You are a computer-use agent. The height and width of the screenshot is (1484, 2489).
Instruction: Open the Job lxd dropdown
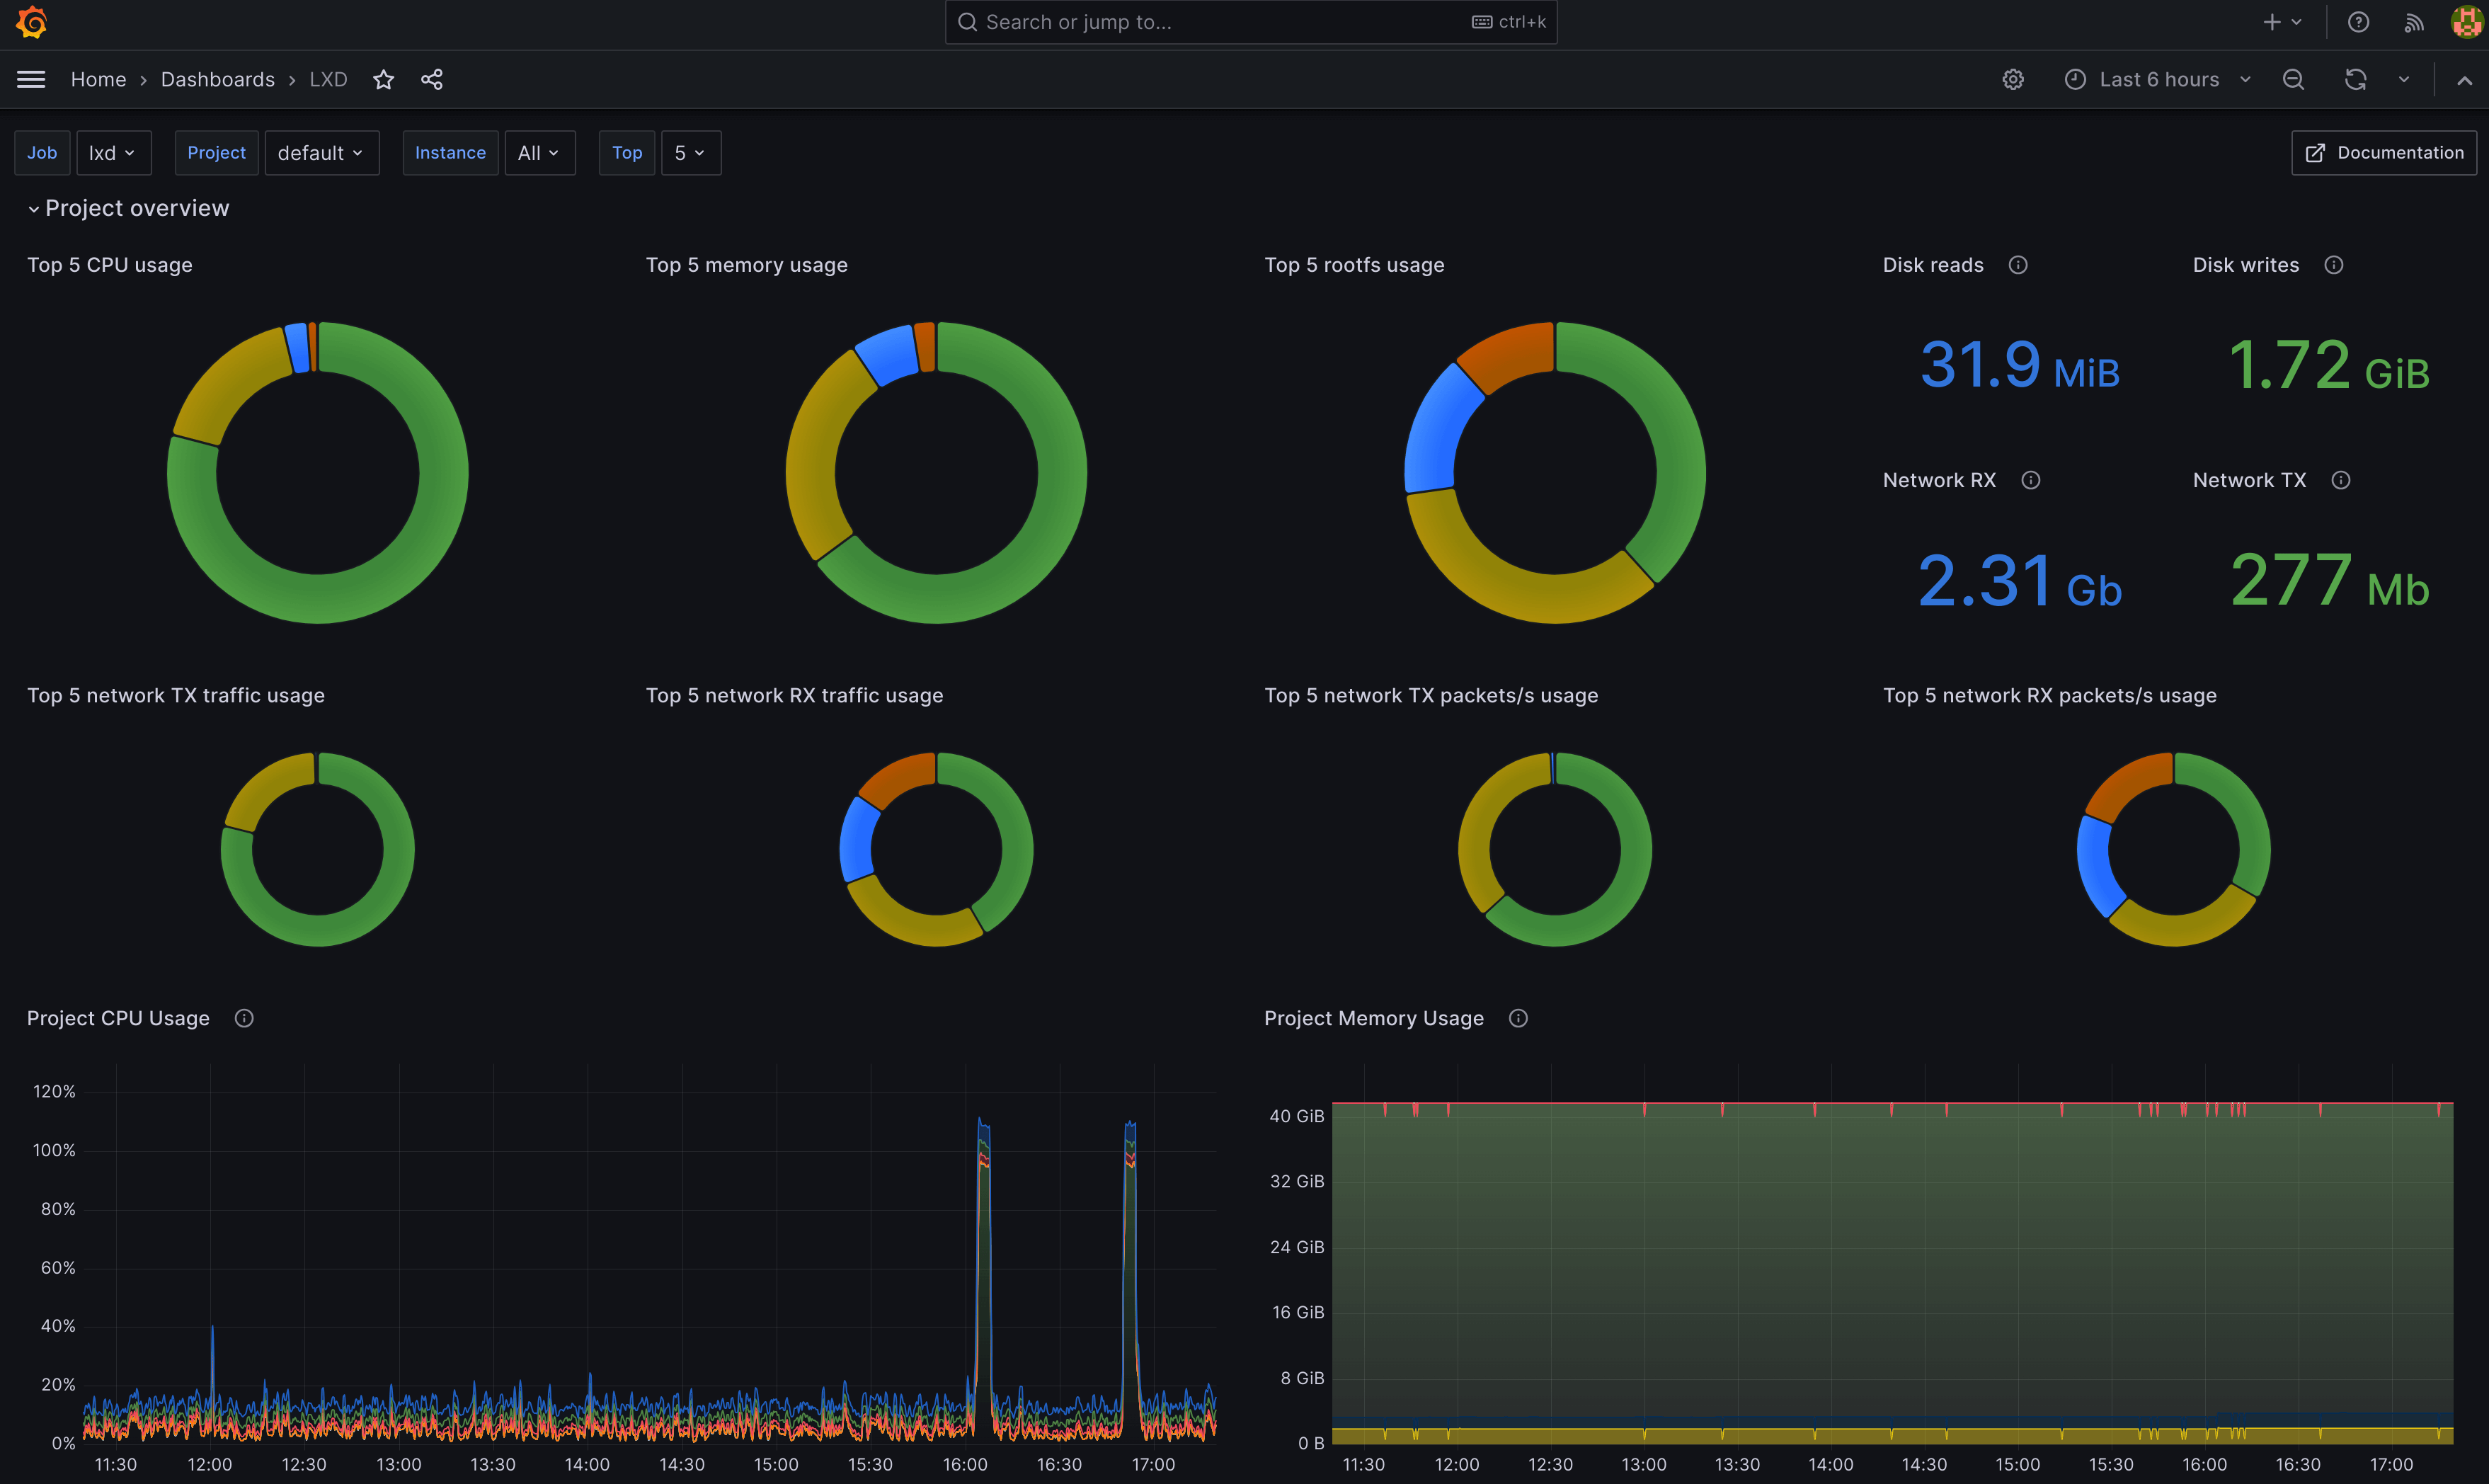113,153
